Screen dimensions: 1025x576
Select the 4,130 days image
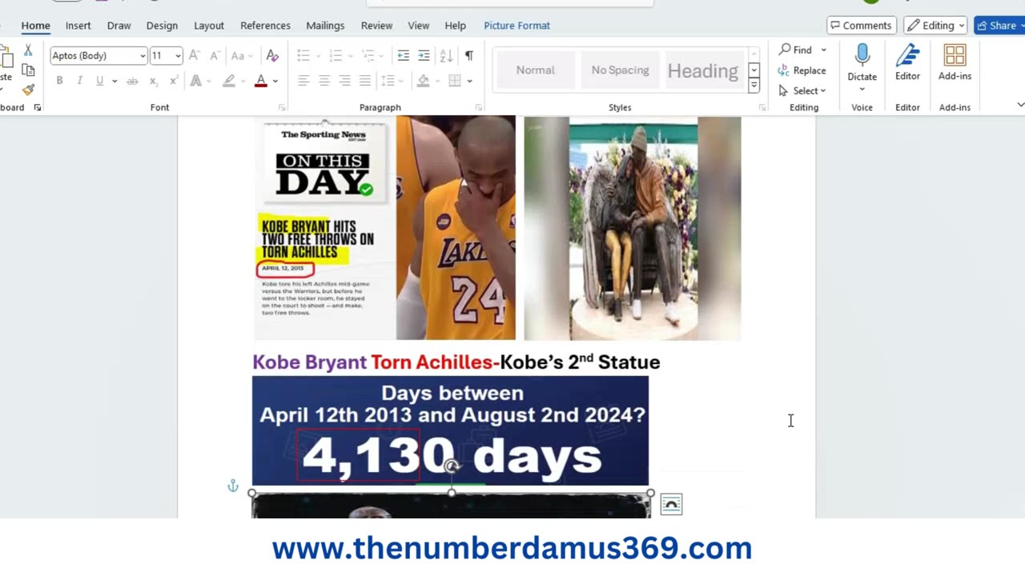click(x=450, y=430)
